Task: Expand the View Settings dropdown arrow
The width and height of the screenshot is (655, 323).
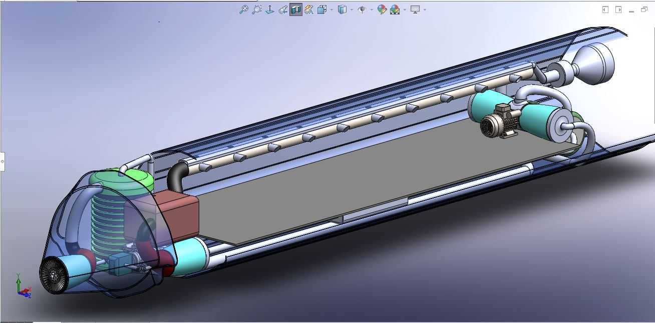Action: pos(425,9)
